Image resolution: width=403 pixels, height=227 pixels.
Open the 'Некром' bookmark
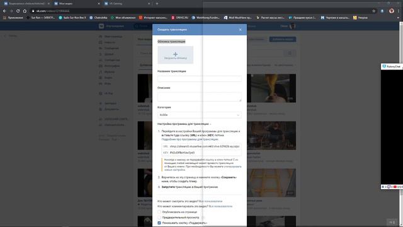[x=360, y=18]
